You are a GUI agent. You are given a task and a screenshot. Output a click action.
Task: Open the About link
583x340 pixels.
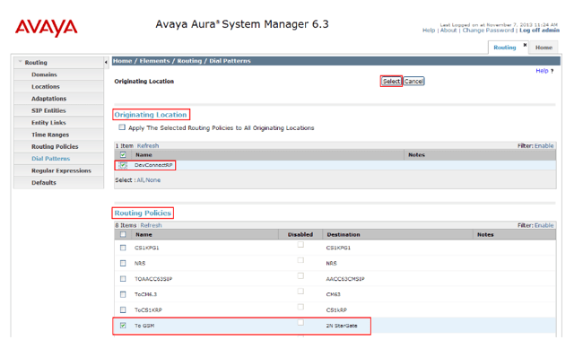pyautogui.click(x=448, y=31)
